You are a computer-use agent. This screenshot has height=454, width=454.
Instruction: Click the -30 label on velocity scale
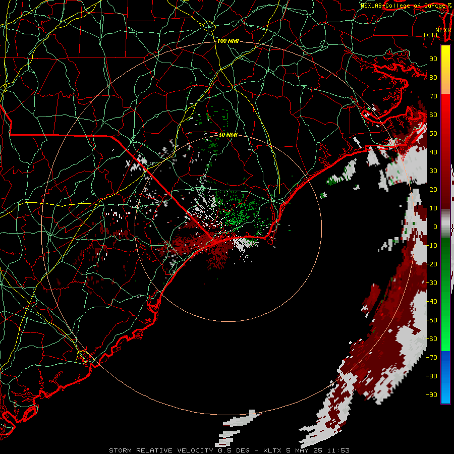(431, 283)
